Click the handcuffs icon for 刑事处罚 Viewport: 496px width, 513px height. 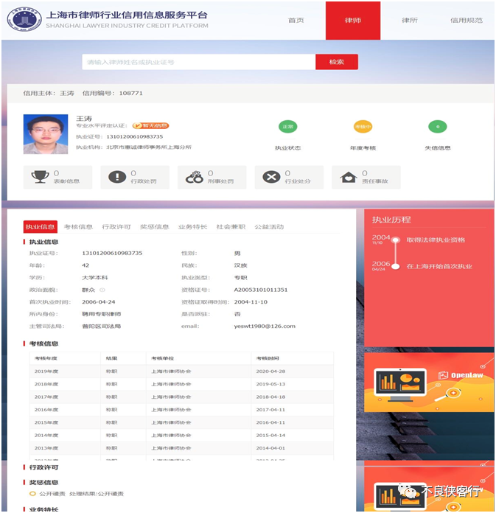195,176
